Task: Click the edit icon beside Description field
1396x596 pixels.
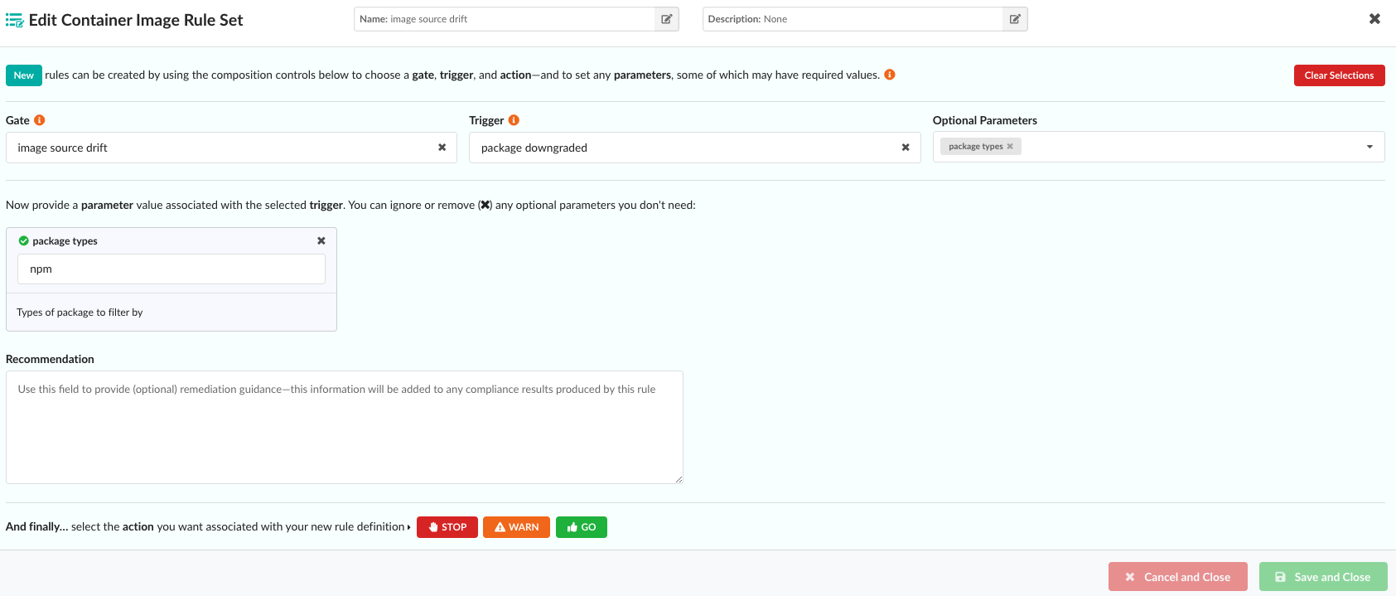Action: click(1014, 19)
